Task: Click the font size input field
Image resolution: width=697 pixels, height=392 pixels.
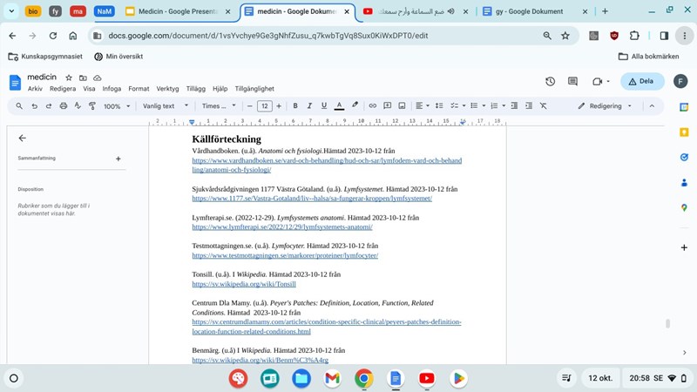Action: click(264, 105)
